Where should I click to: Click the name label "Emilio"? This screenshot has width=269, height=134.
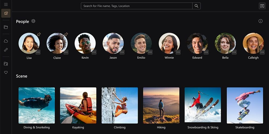click(x=141, y=58)
